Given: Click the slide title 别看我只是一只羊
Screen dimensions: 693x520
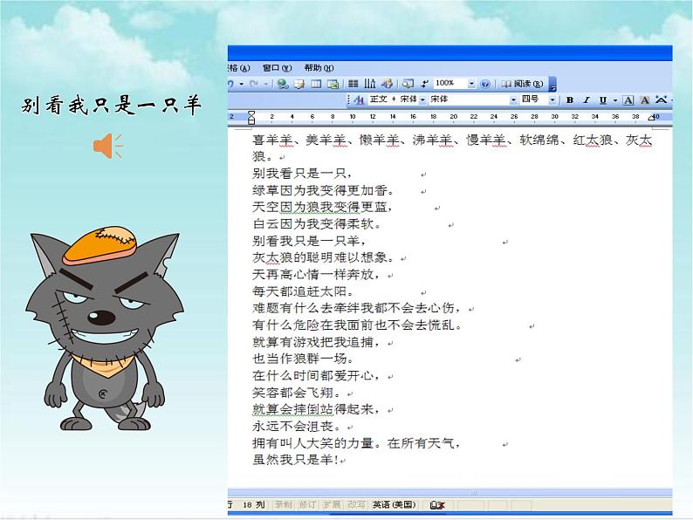Looking at the screenshot, I should 112,106.
